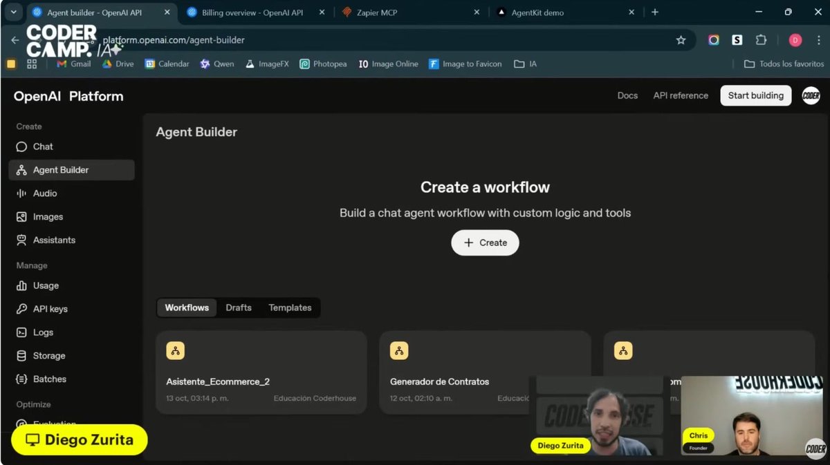Open the Image to Favicon bookmark

(x=465, y=64)
